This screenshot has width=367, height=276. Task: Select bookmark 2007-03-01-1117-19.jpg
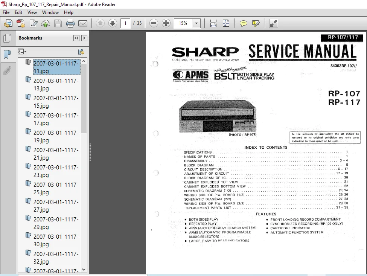click(x=56, y=136)
